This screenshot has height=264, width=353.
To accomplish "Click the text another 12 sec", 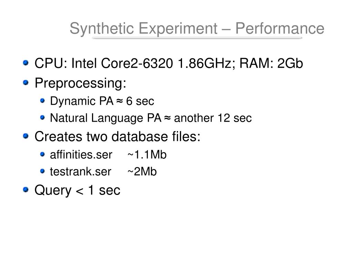I will coord(213,118).
